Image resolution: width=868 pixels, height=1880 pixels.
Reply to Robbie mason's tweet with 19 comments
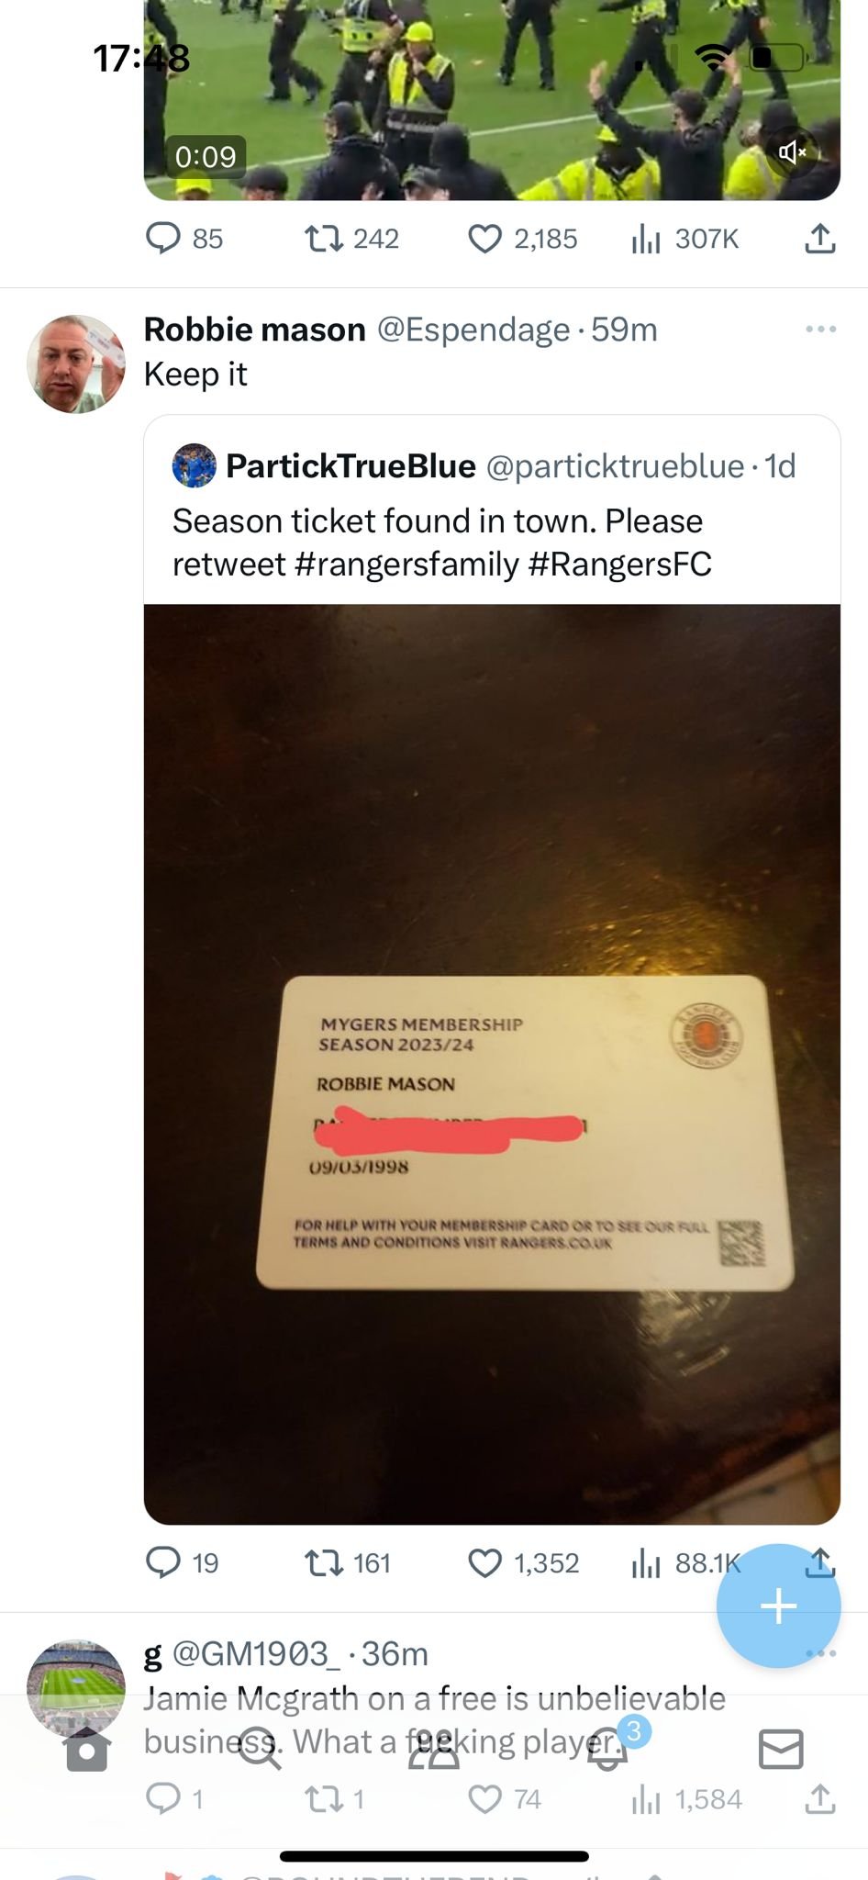(x=182, y=1562)
